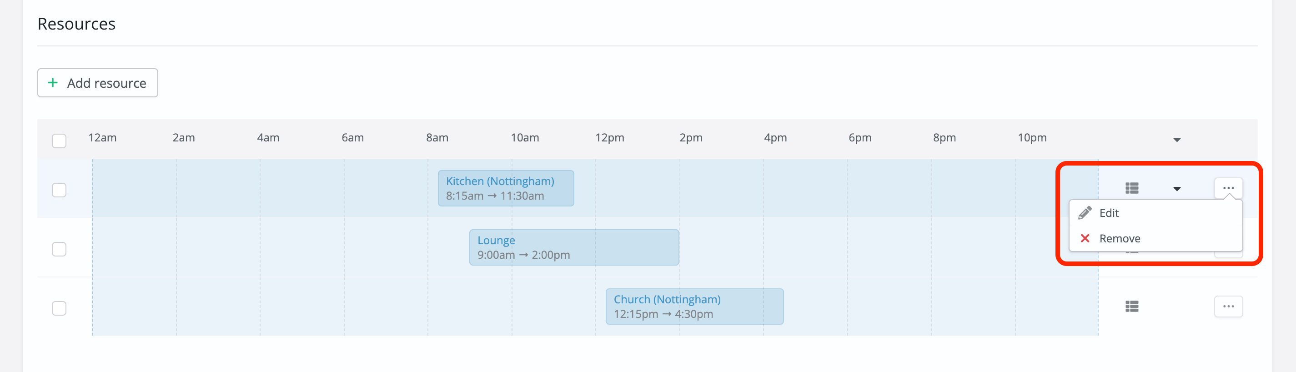Open the ellipsis menu on the Kitchen row
1296x372 pixels.
(1229, 188)
